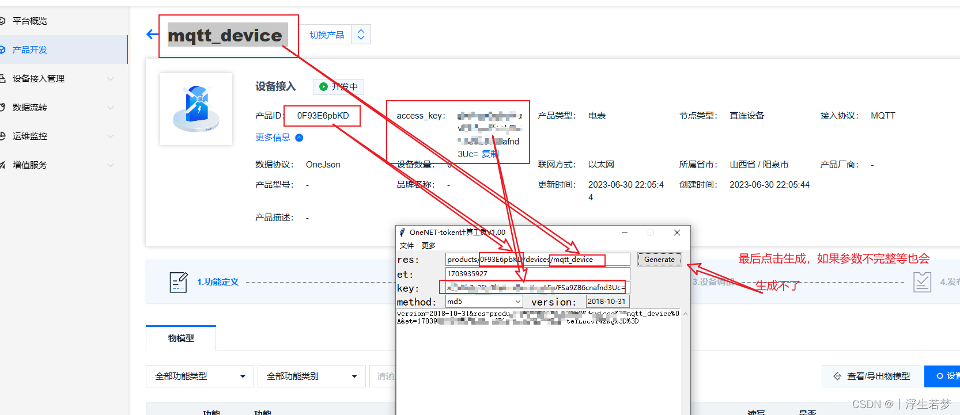Click the res input field
The width and height of the screenshot is (960, 415).
(538, 260)
